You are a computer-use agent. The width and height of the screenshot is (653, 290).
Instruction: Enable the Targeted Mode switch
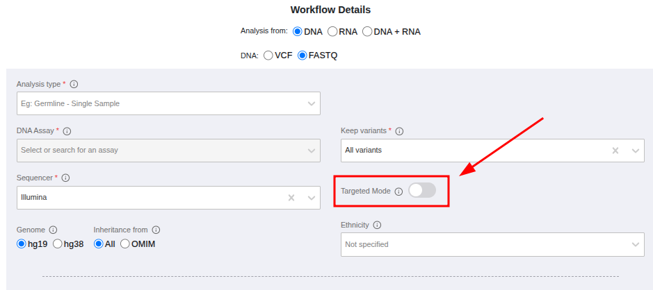tap(421, 191)
